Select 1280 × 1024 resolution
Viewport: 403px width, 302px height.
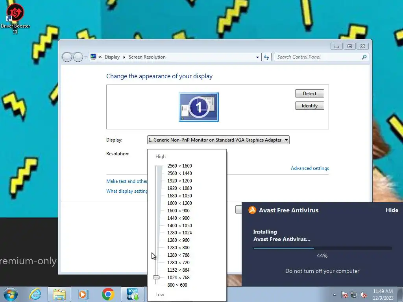point(179,233)
